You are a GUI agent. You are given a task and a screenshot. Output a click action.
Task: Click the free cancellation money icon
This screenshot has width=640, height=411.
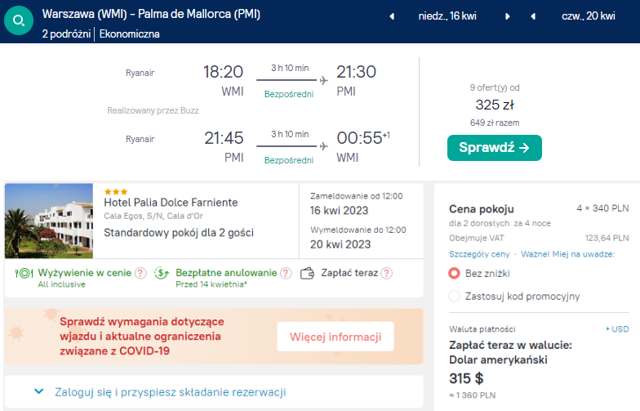click(x=162, y=274)
